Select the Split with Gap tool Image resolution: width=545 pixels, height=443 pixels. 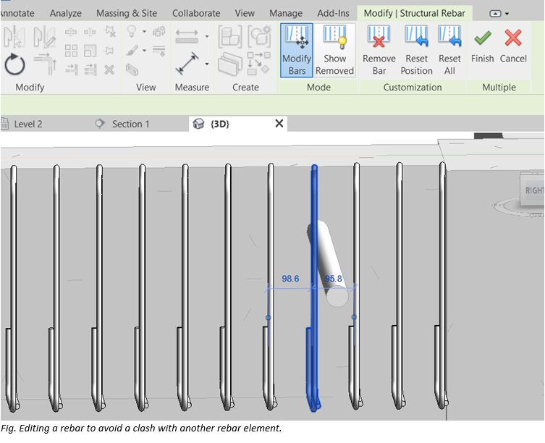pyautogui.click(x=90, y=33)
